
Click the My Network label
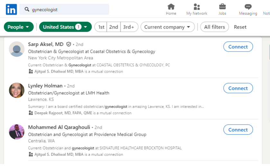coord(197,13)
